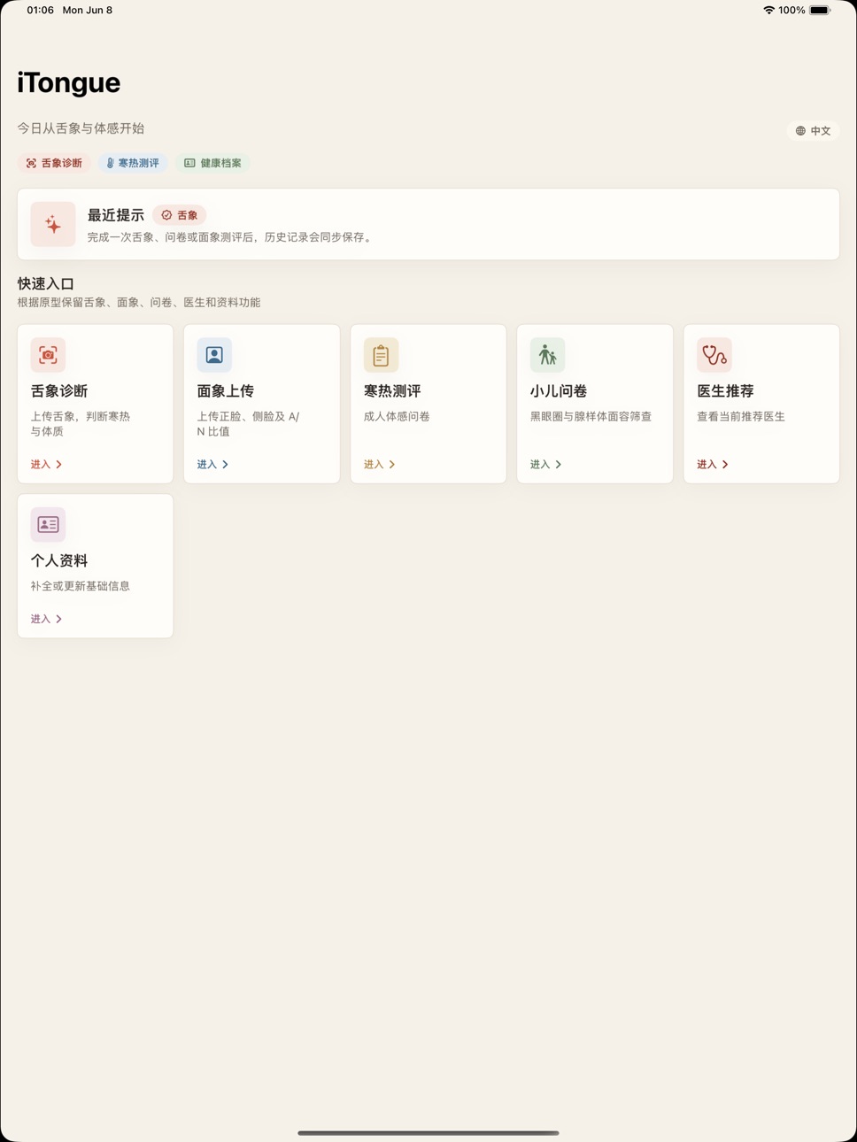857x1142 pixels.
Task: Tap the 面象上传 card title
Action: [226, 391]
